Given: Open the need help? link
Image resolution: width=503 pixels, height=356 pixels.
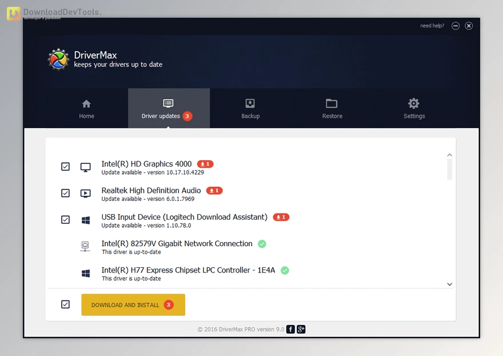Looking at the screenshot, I should [432, 26].
